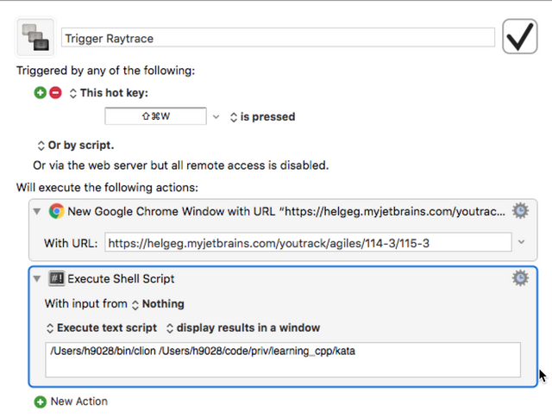This screenshot has width=552, height=417.
Task: Collapse the New Google Chrome Window action
Action: click(x=36, y=211)
